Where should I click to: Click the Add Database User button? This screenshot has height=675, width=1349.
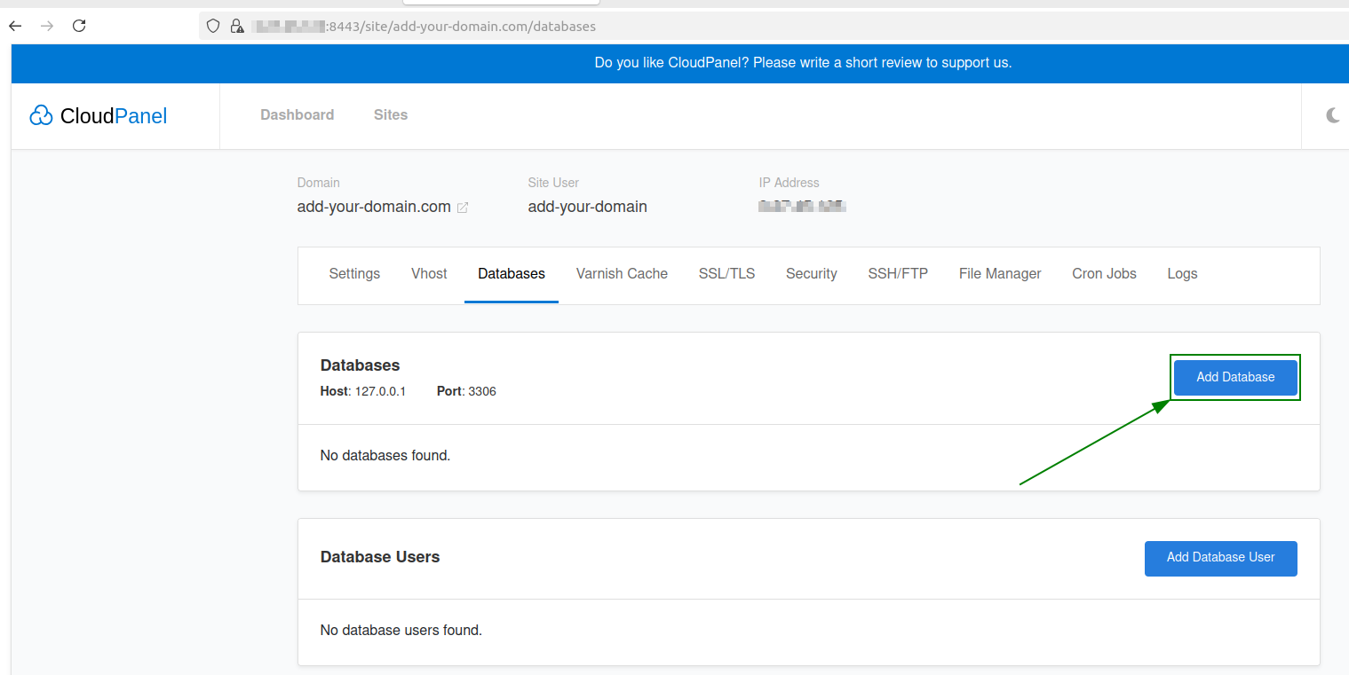click(1220, 558)
